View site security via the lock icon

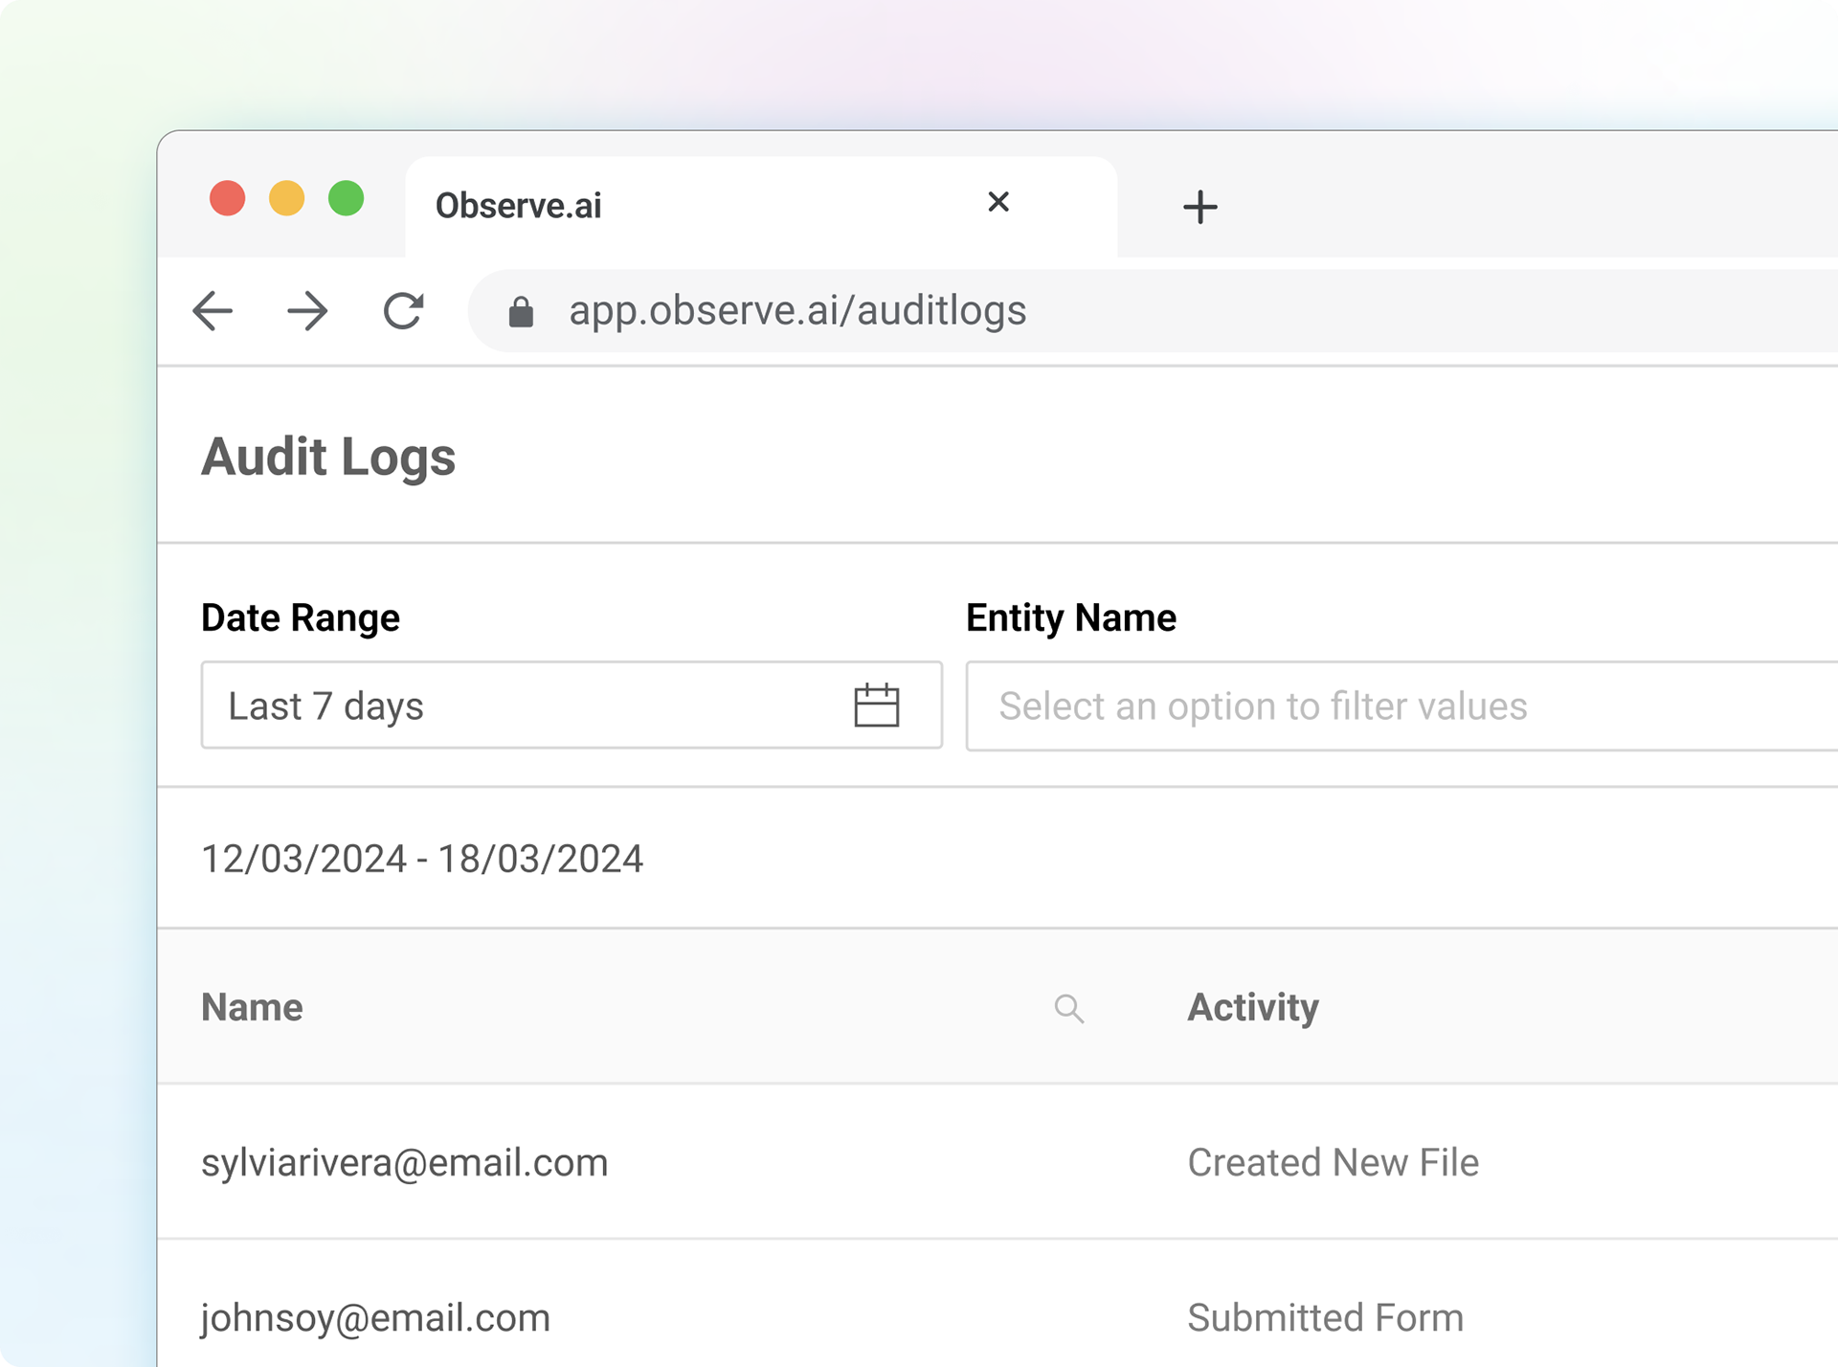pyautogui.click(x=521, y=311)
